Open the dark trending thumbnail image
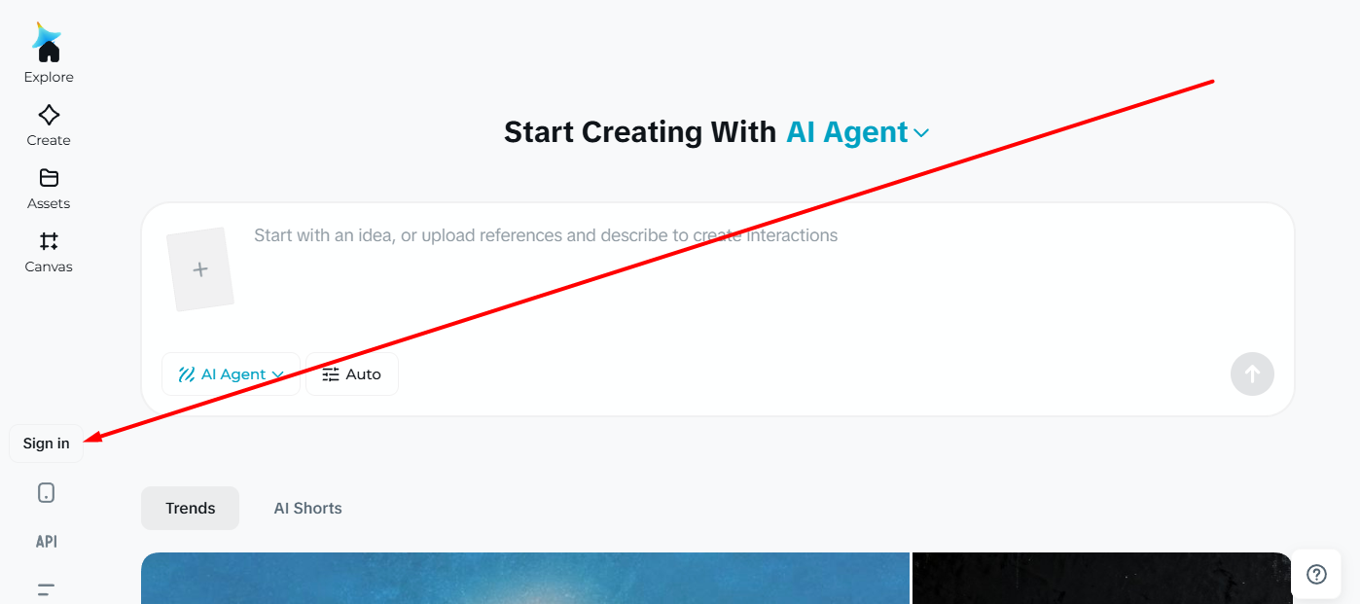Image resolution: width=1360 pixels, height=604 pixels. point(1102,578)
